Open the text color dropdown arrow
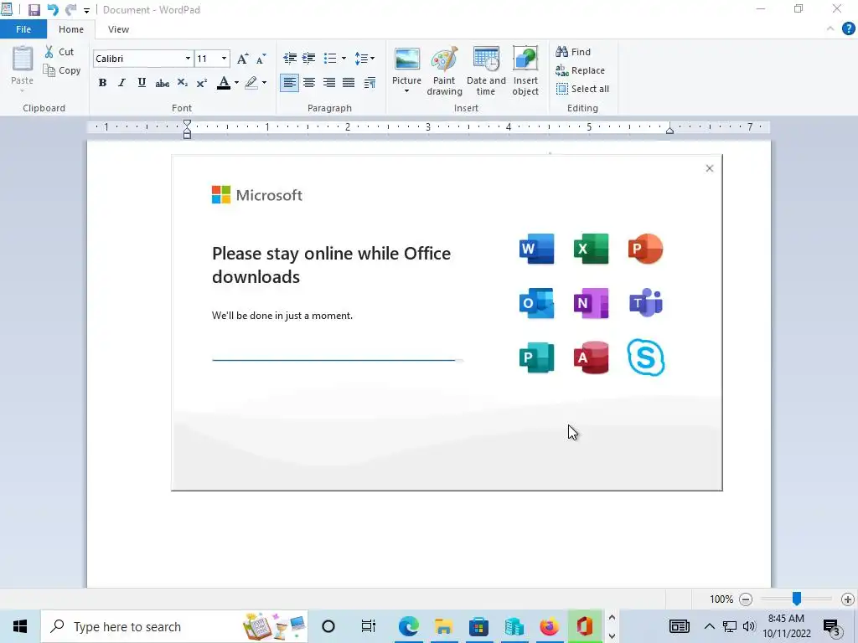 click(236, 83)
